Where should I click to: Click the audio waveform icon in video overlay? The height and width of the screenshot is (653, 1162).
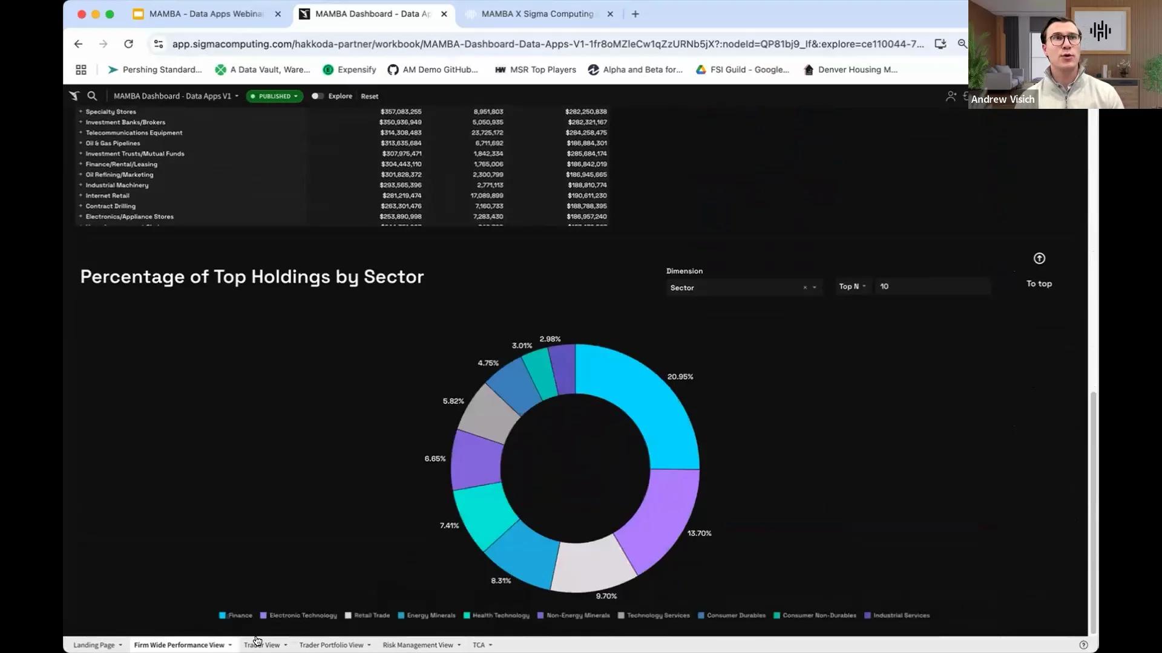point(1100,30)
